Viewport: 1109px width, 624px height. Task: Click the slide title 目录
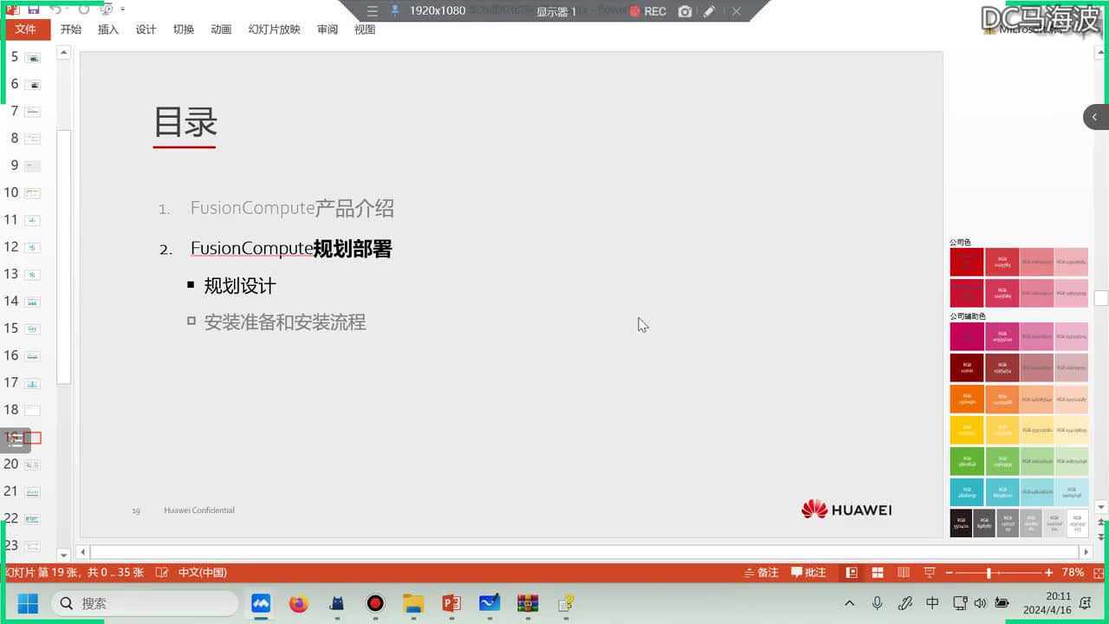[185, 122]
